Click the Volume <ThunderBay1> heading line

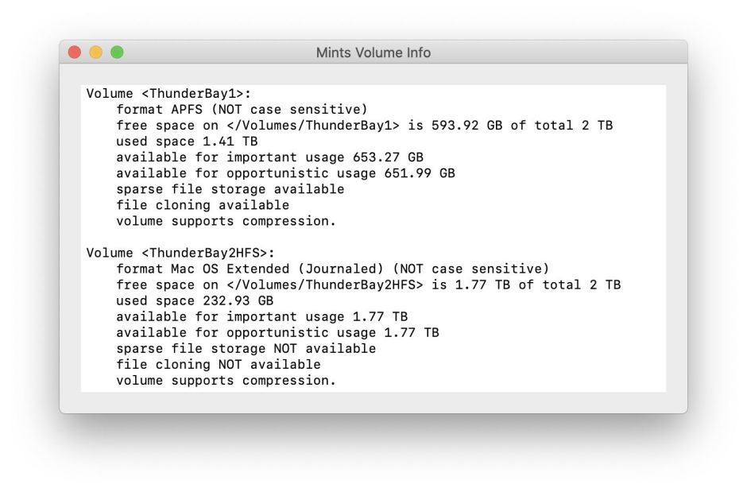pyautogui.click(x=168, y=94)
